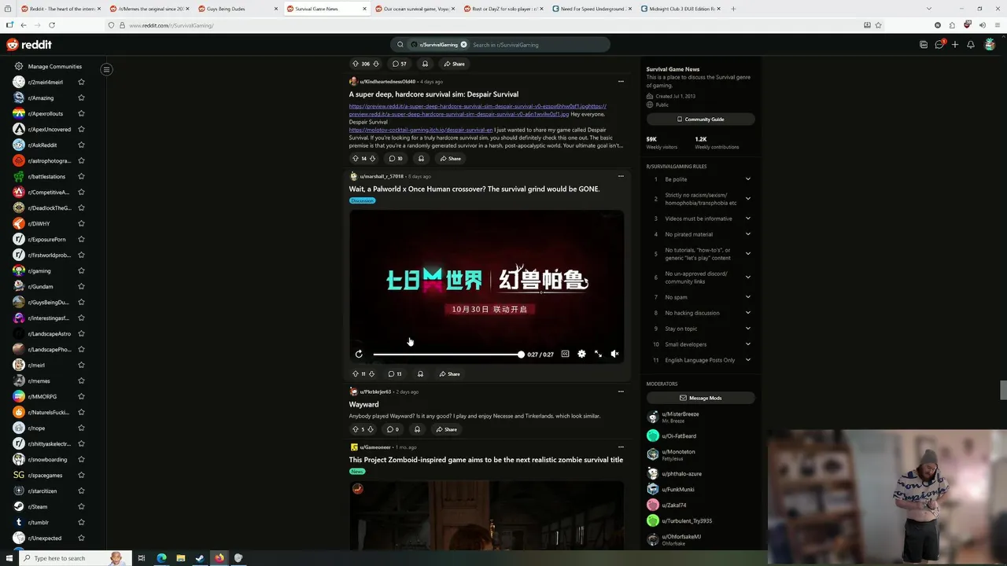Share the Palworld x Once Human post
Viewport: 1007px width, 566px height.
pos(450,374)
